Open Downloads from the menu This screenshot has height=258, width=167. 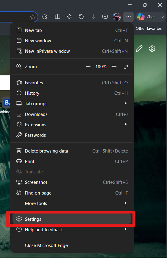tap(72, 114)
